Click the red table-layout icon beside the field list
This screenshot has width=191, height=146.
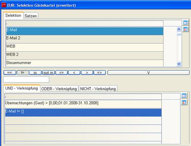click(185, 29)
